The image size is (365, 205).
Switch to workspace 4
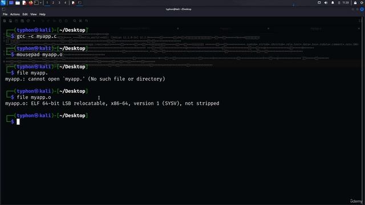[65, 3]
